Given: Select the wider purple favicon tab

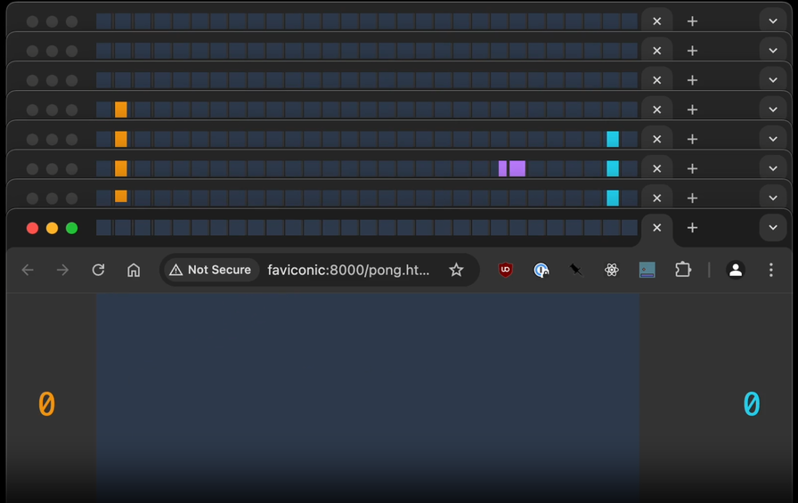Looking at the screenshot, I should click(517, 168).
